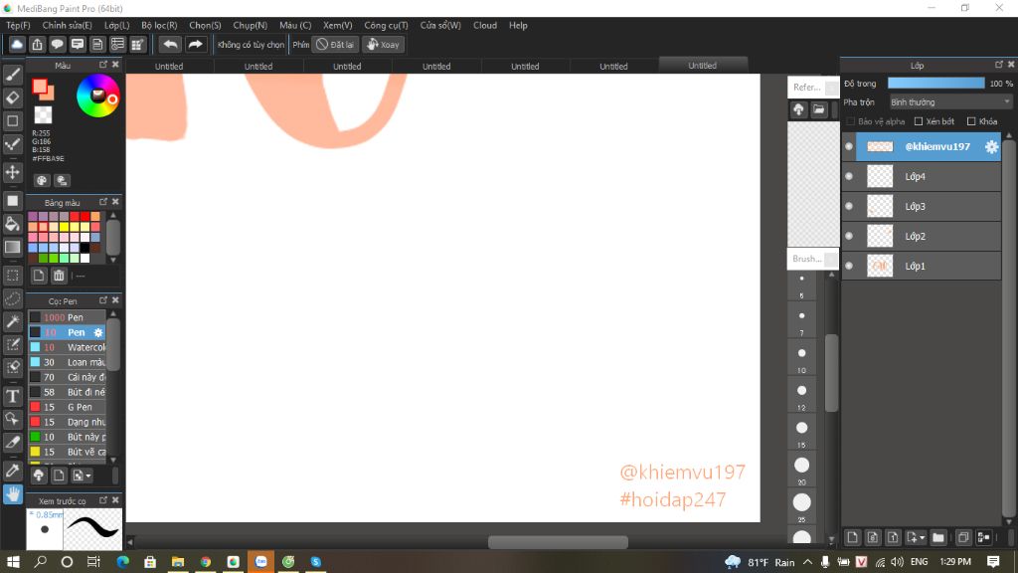Hide the @khiemvu197 layer
Screen dimensions: 1018x573
click(x=849, y=147)
